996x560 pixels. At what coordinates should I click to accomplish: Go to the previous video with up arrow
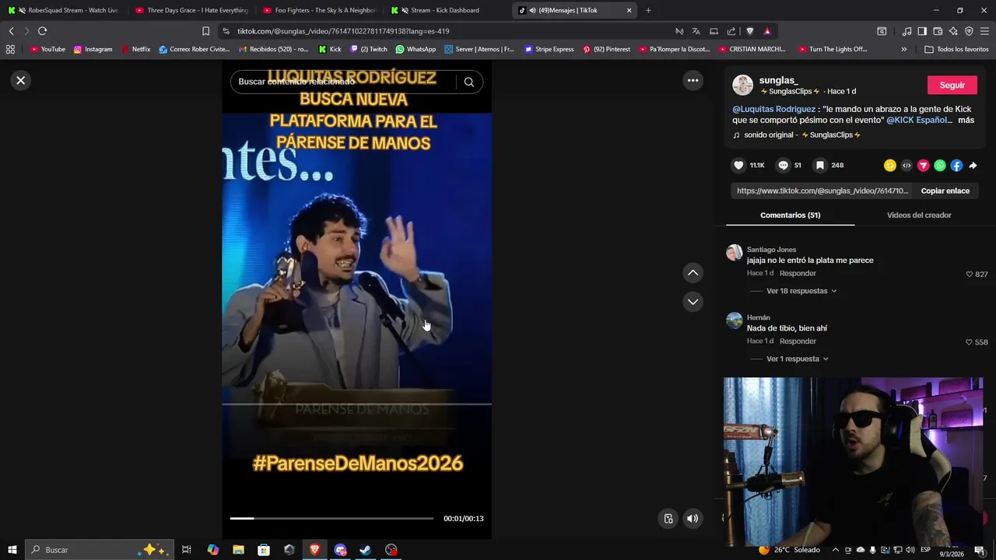[693, 273]
